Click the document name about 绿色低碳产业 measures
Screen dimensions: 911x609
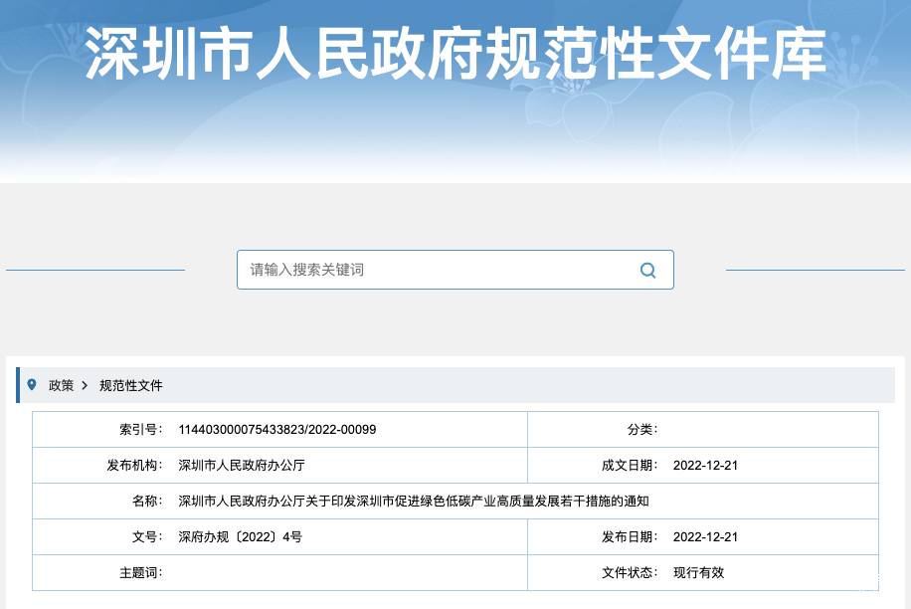pos(413,502)
